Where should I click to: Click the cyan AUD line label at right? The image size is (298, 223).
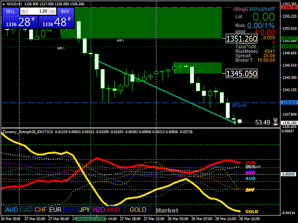pos(250,178)
